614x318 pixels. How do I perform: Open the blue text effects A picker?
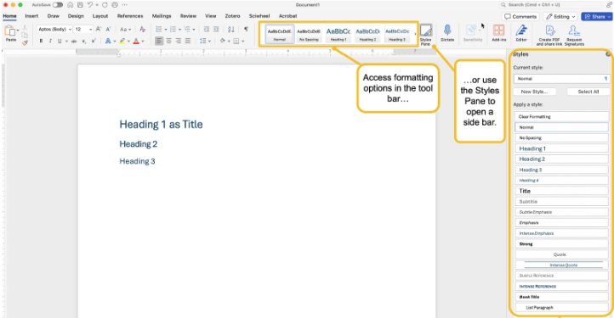coord(108,41)
